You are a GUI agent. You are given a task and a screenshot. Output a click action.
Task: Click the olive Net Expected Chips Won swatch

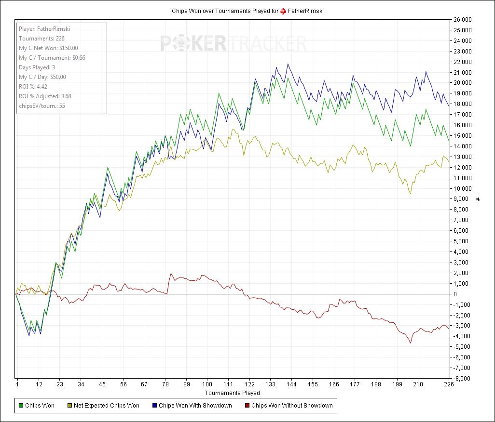coord(69,406)
